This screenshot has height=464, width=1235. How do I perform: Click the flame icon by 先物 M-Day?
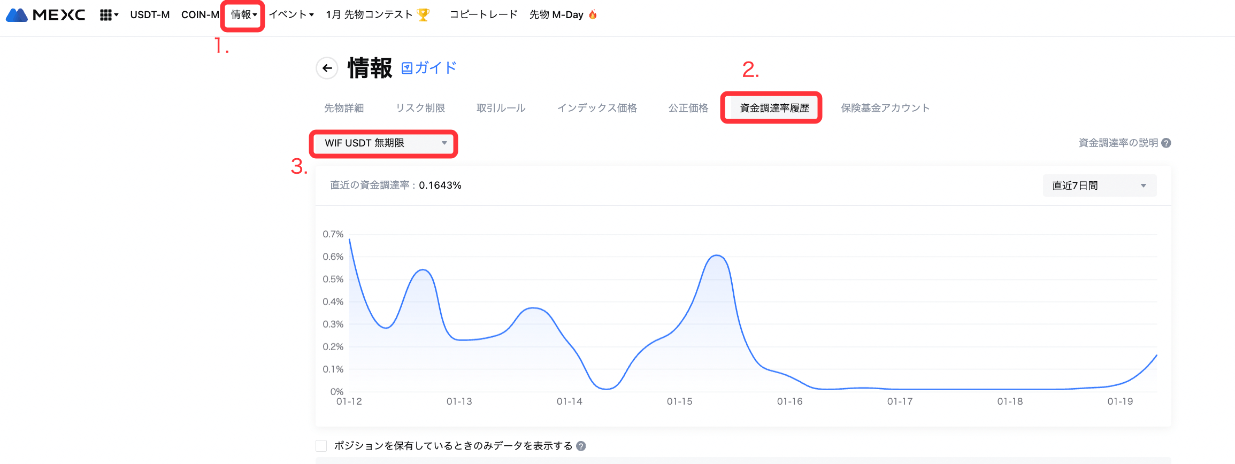(x=593, y=15)
